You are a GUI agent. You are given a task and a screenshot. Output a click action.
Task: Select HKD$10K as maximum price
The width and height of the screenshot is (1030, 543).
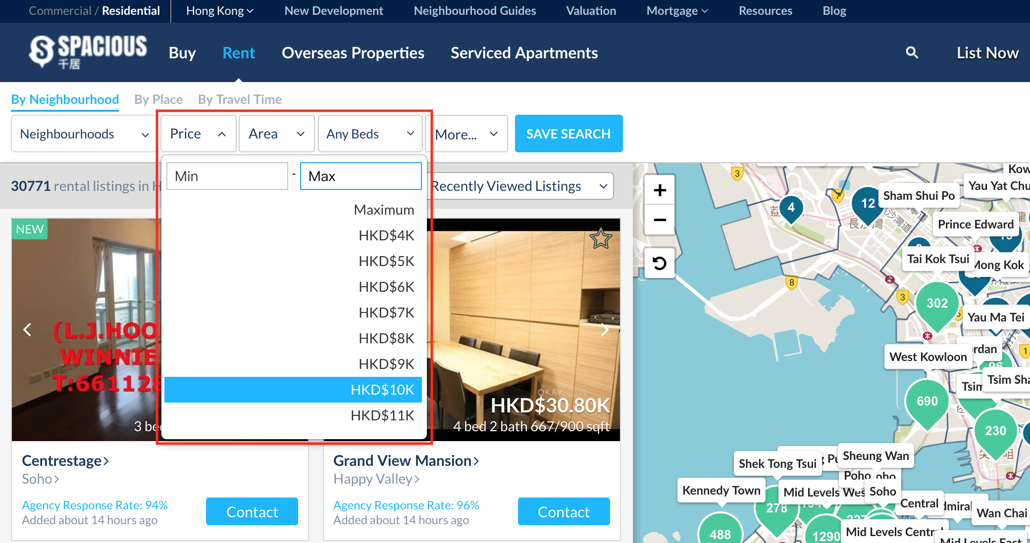(x=293, y=390)
